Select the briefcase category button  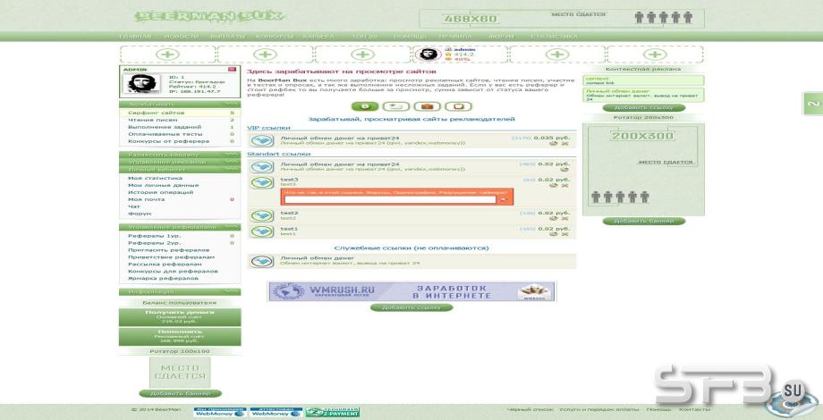click(428, 106)
